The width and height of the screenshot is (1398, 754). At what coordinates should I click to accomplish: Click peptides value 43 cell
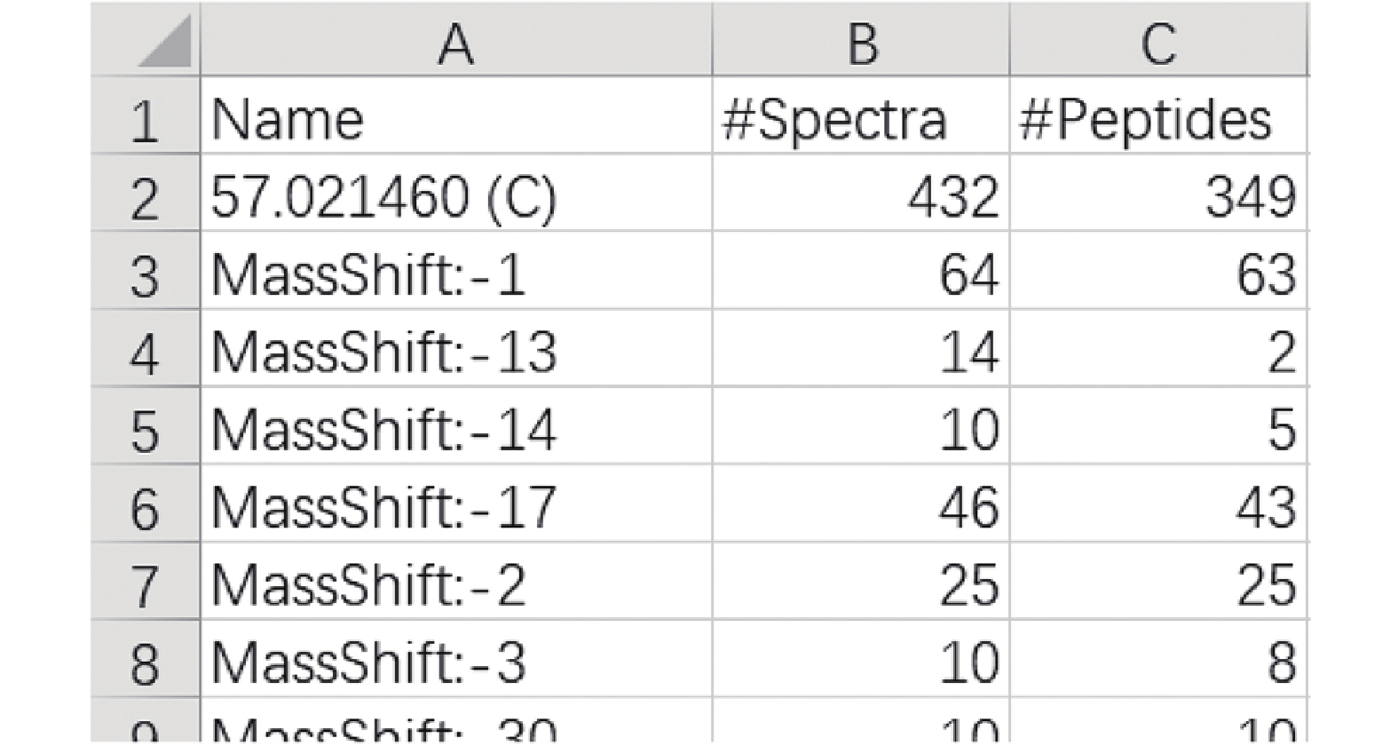tap(1159, 504)
